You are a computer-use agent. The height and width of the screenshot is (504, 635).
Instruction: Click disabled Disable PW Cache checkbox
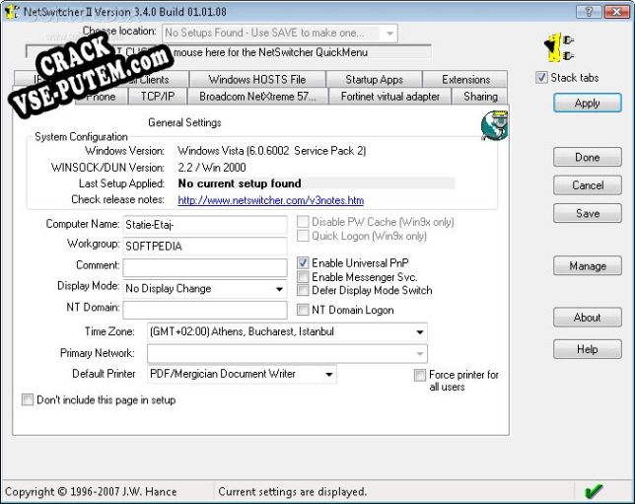point(303,222)
